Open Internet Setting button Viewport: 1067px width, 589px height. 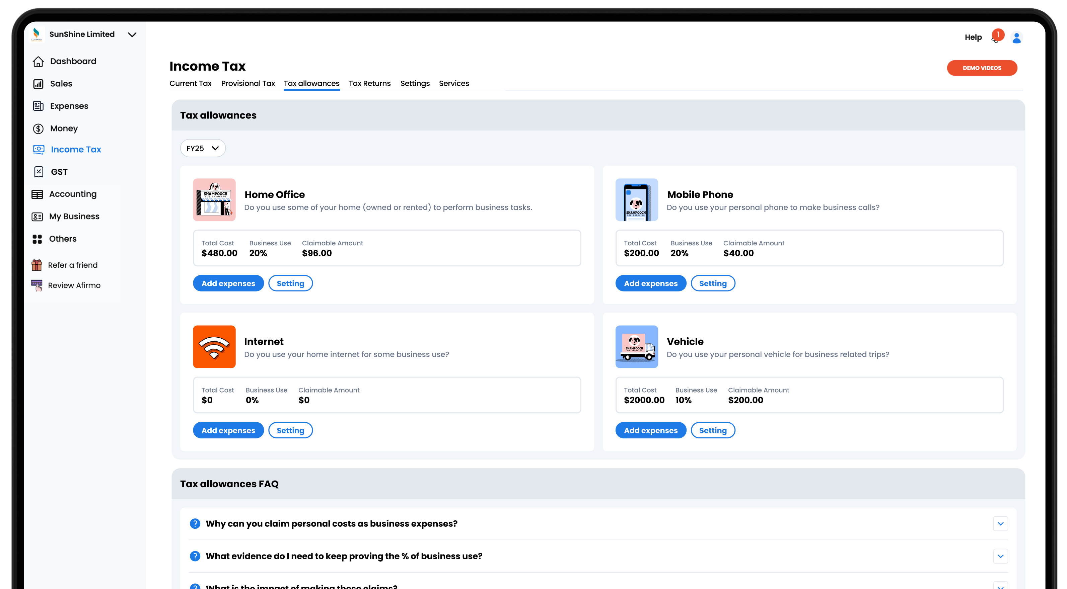click(290, 430)
